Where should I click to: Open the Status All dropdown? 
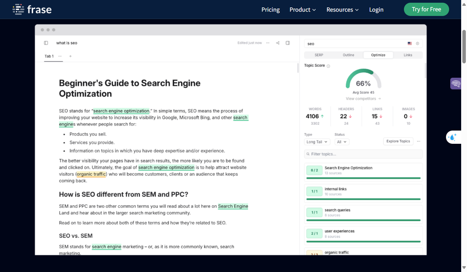coord(342,142)
